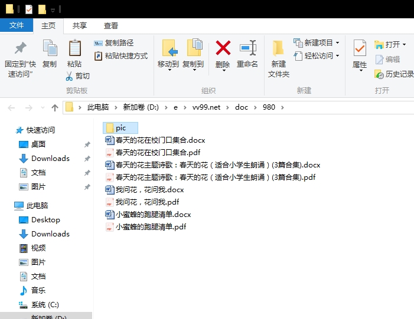The height and width of the screenshot is (319, 414).
Task: Click the Properties (属性) checkmark icon
Action: [x=360, y=48]
